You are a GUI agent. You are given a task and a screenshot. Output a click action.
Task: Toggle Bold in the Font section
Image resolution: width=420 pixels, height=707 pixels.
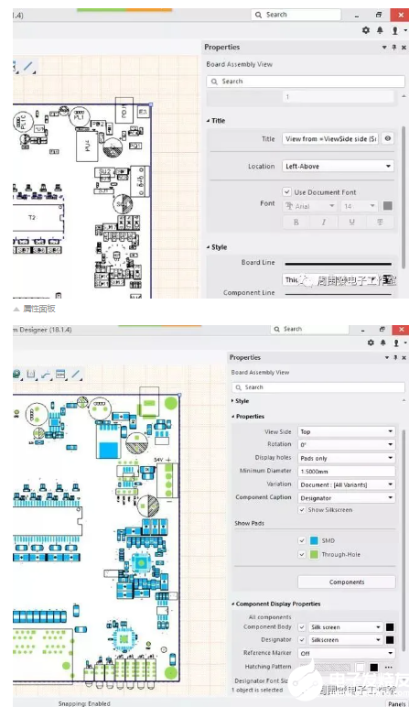[x=296, y=222]
